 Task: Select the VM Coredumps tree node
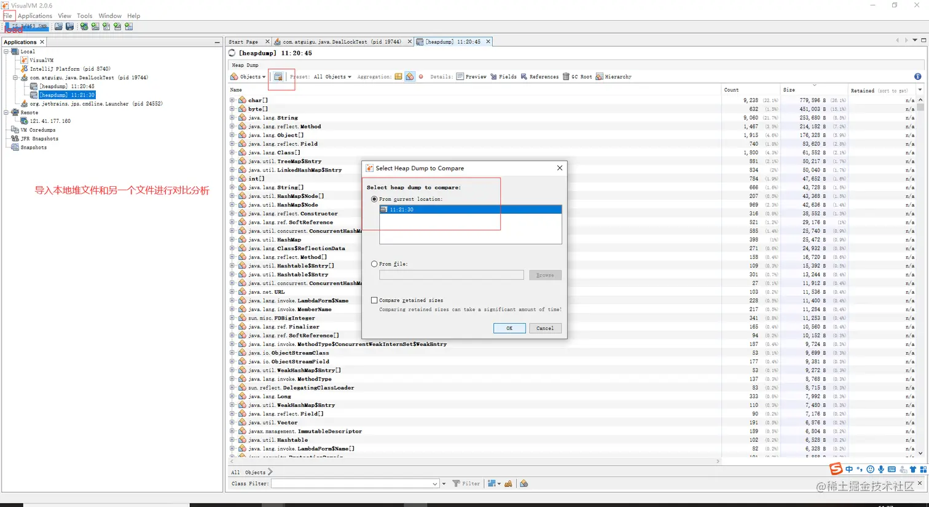coord(38,130)
